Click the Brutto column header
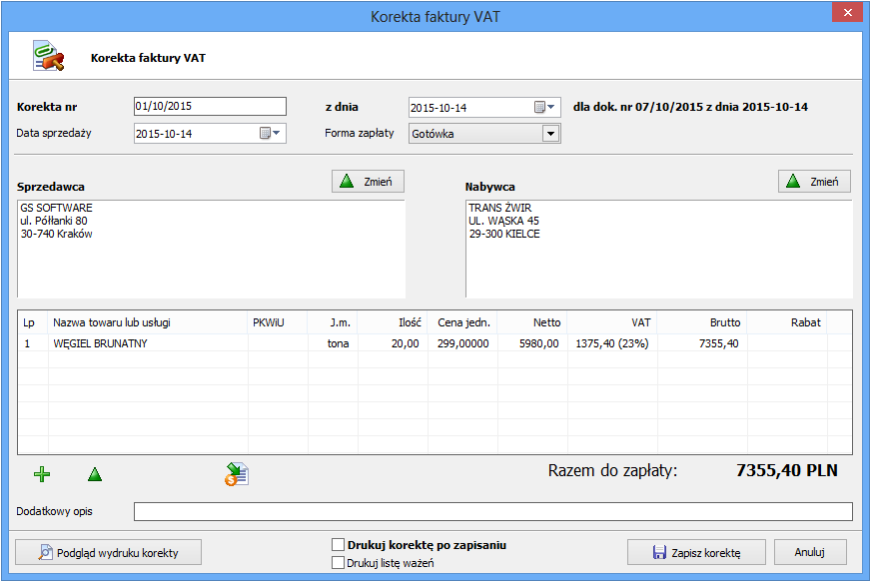 724,322
